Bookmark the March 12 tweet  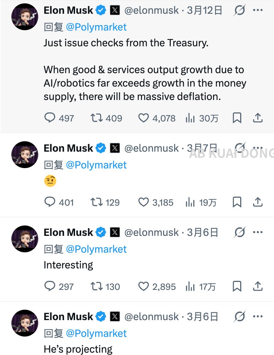(x=237, y=118)
